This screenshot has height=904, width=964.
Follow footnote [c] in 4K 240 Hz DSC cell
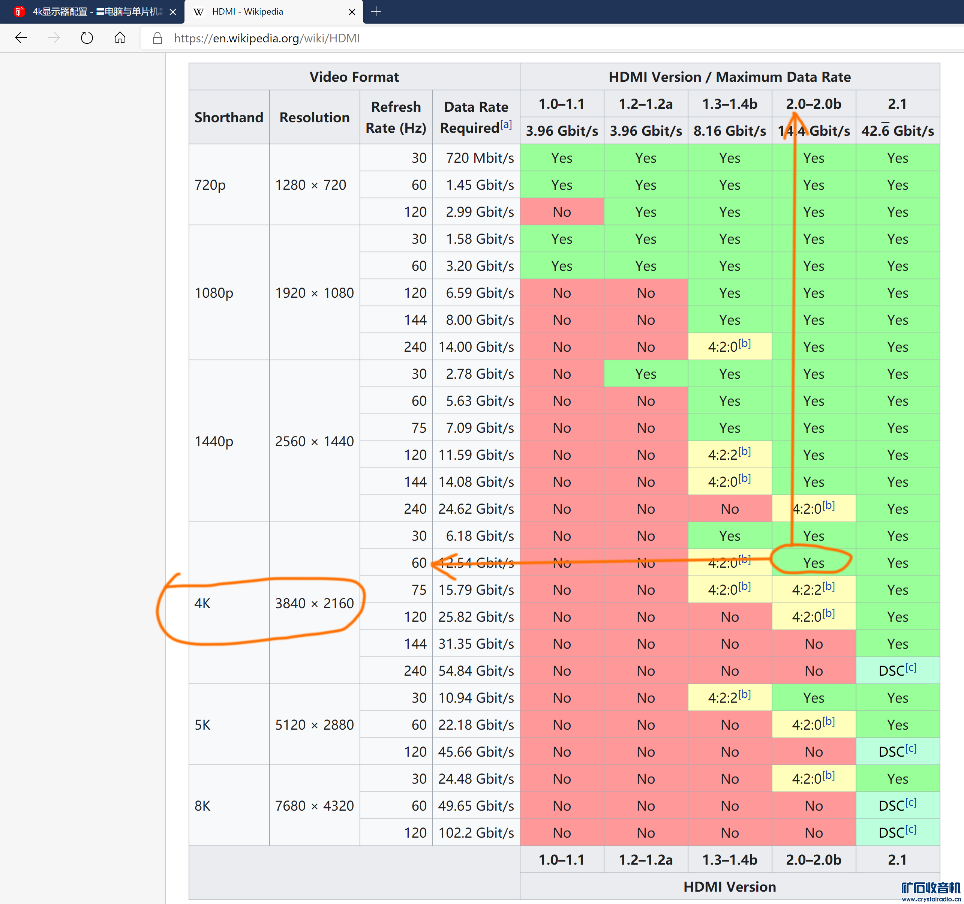tap(911, 667)
